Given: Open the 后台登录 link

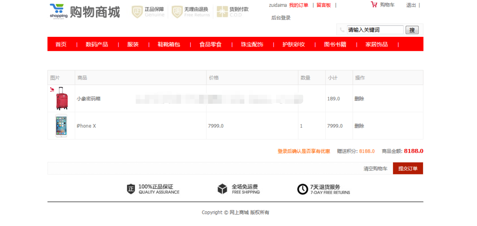Looking at the screenshot, I should [x=281, y=18].
